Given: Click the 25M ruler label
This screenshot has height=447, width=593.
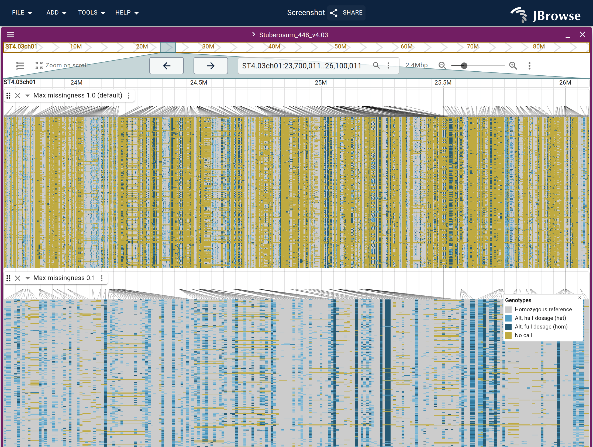Looking at the screenshot, I should pyautogui.click(x=321, y=83).
